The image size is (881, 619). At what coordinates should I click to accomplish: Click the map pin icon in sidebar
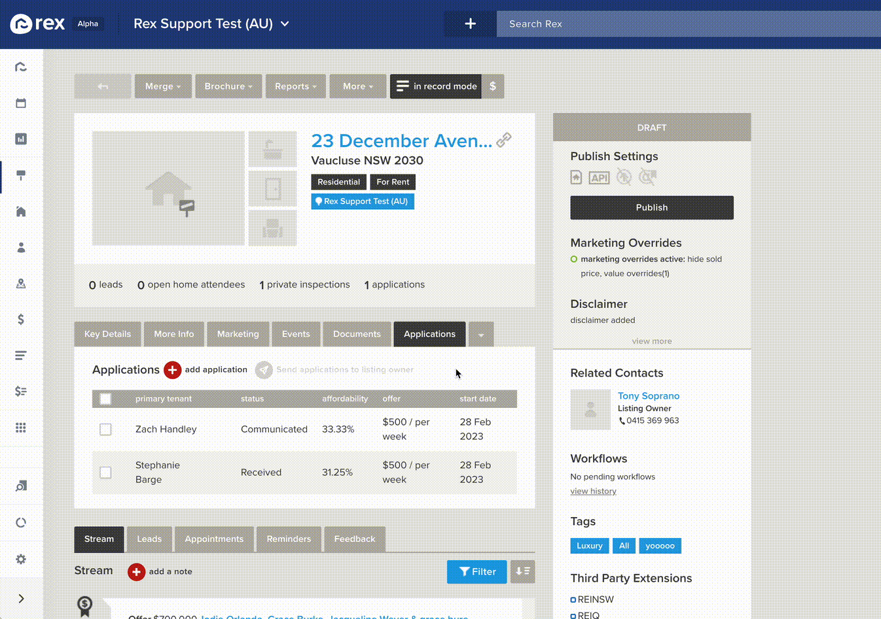(20, 283)
